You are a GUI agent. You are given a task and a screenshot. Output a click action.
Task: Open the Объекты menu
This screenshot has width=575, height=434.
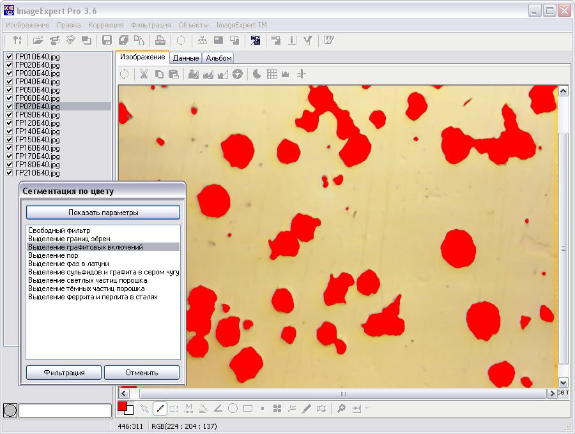tap(194, 25)
